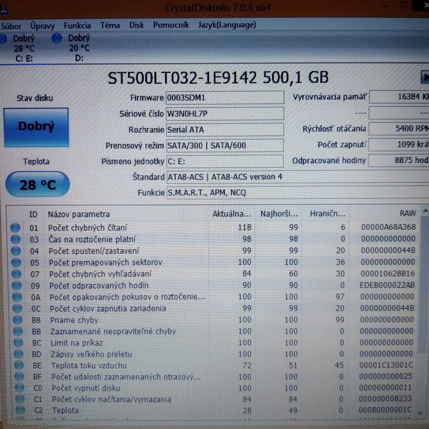Click the transfer mode field SATA/300 | SATA/600
The image size is (429, 429).
225,145
